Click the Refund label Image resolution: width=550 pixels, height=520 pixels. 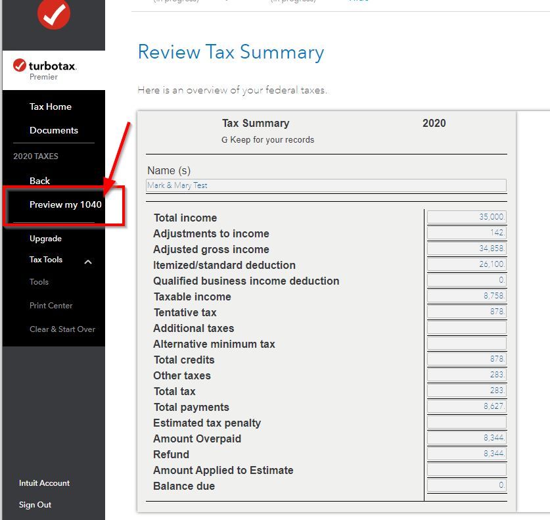(x=171, y=455)
